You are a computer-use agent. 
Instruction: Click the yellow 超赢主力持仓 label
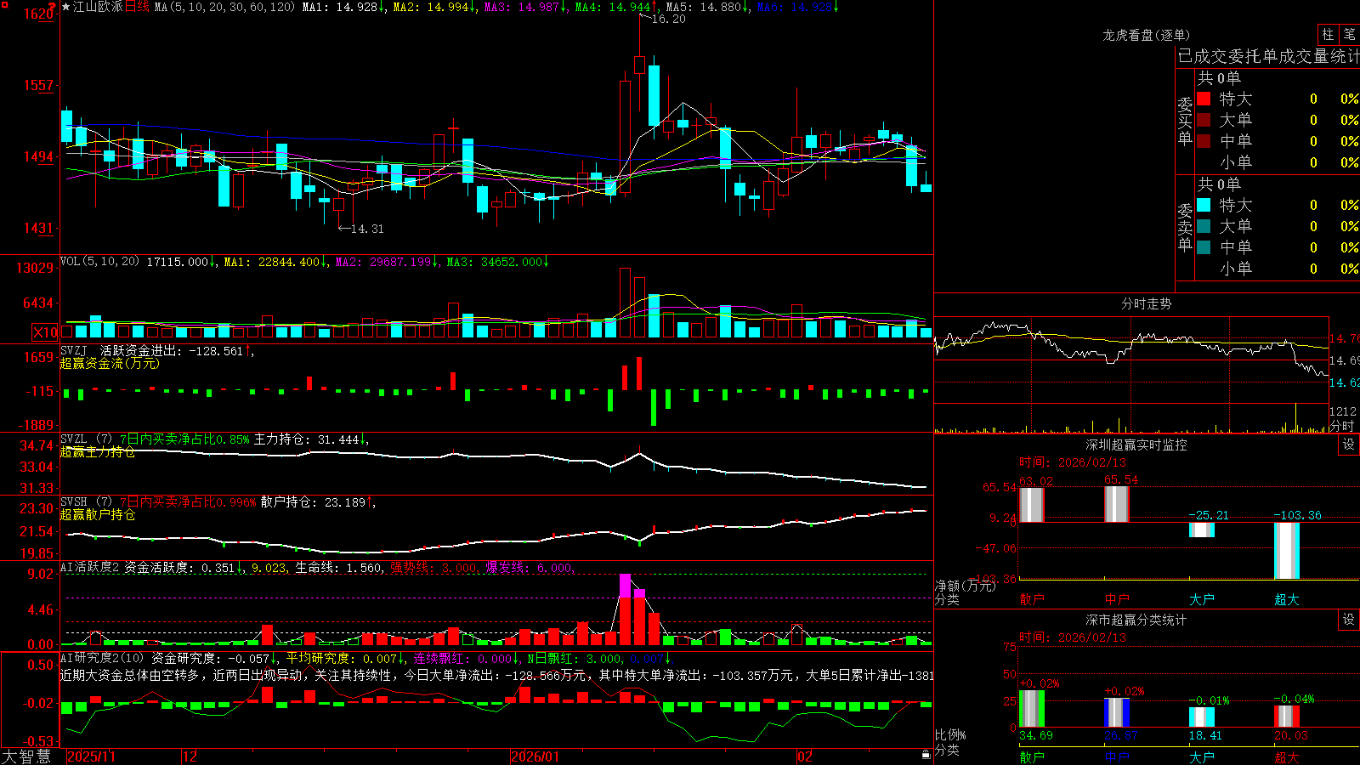[98, 452]
